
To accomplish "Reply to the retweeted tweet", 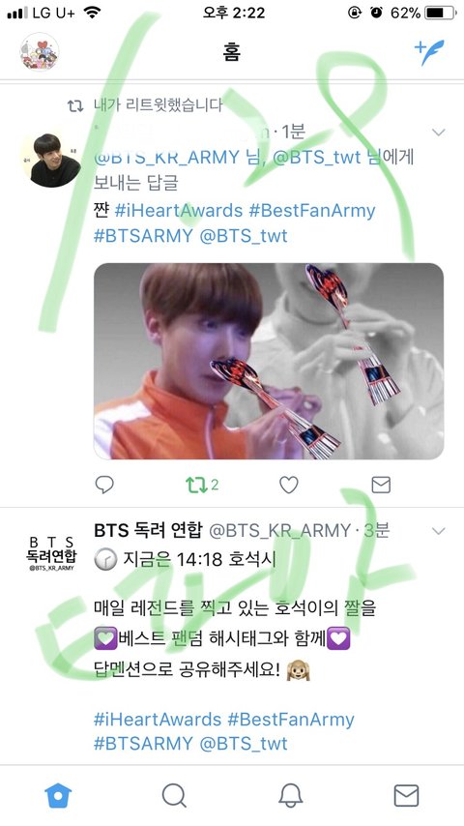I will tap(104, 485).
